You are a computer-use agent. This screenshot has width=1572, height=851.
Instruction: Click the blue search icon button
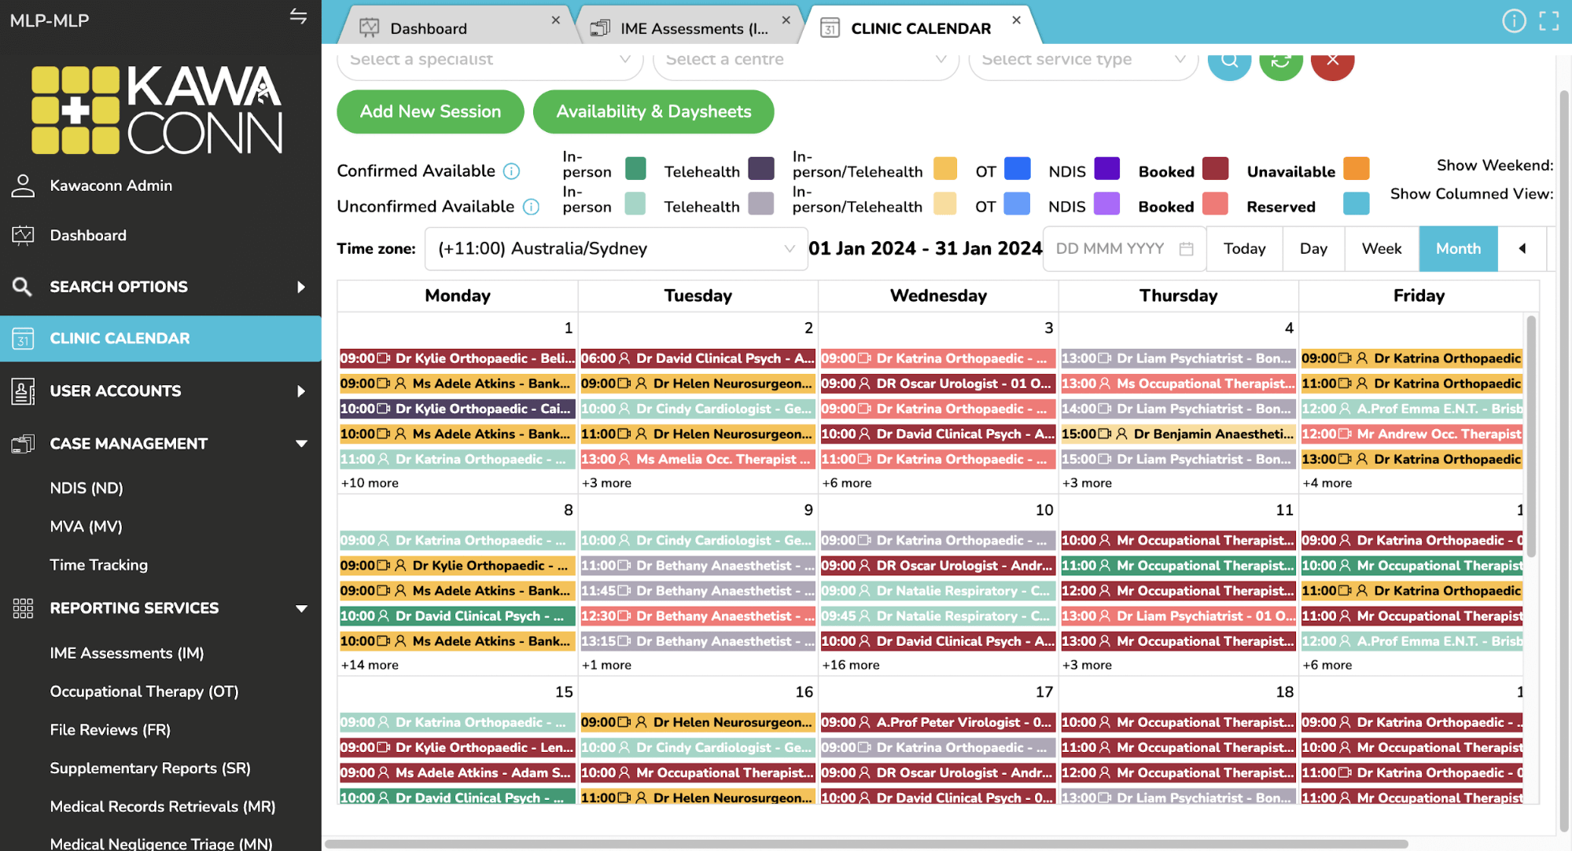(1229, 61)
